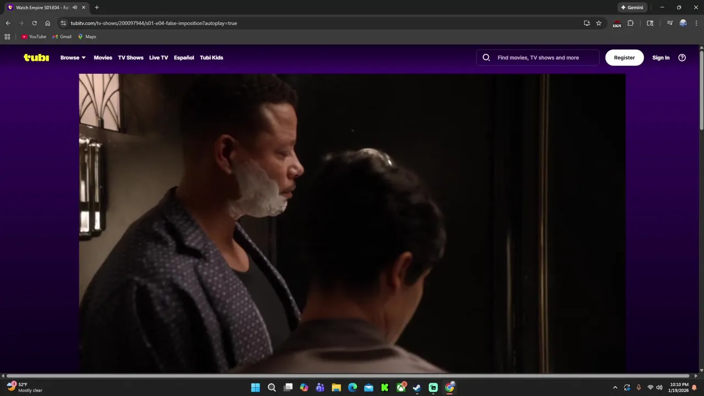704x396 pixels.
Task: Bookmark this page with the star icon
Action: pos(599,23)
